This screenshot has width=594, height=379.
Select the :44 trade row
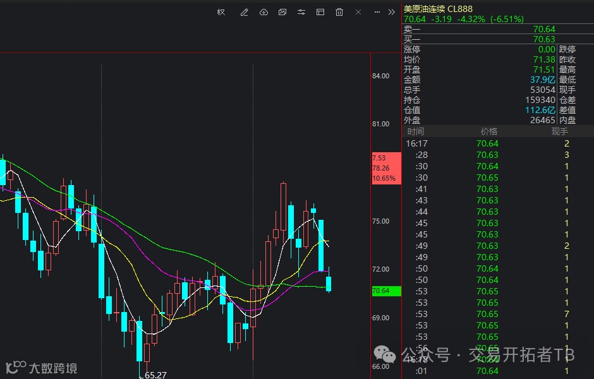tap(498, 212)
